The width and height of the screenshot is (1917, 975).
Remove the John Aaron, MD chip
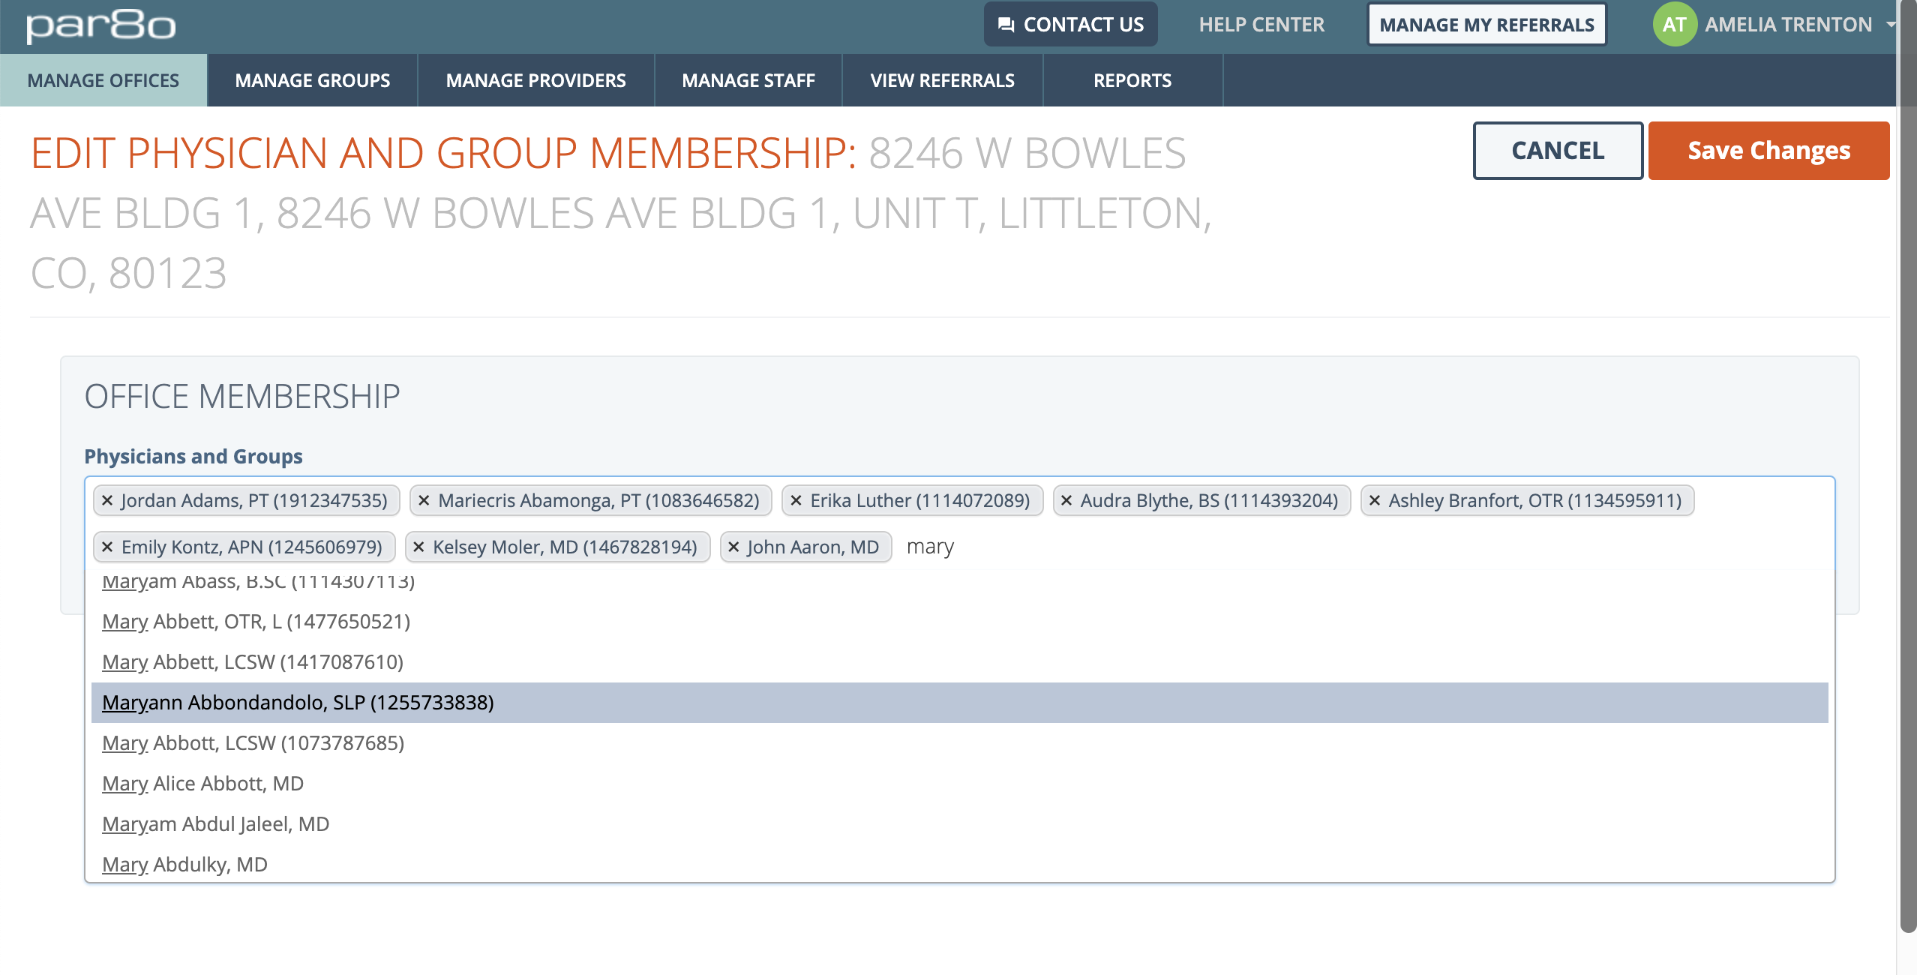coord(734,547)
